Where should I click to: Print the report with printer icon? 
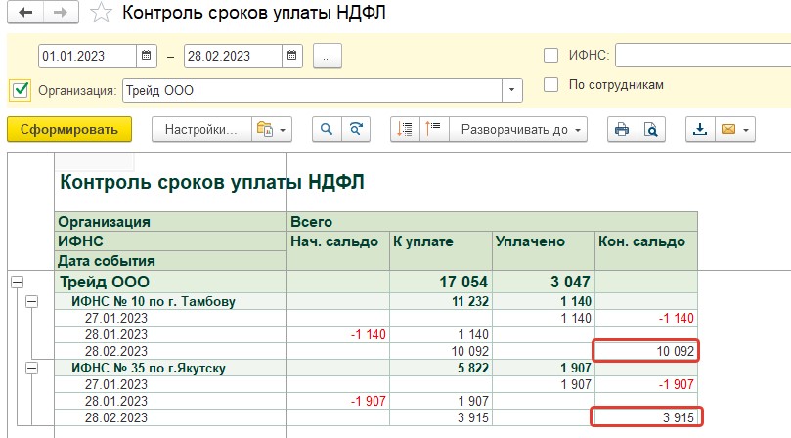622,130
